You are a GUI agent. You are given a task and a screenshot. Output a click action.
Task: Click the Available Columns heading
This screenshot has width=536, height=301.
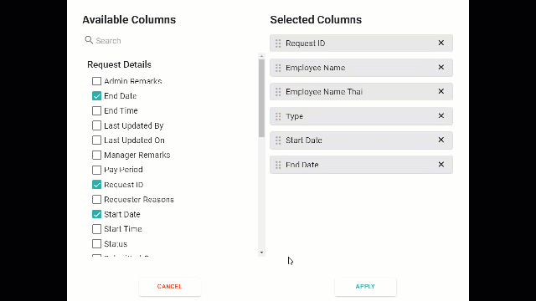pyautogui.click(x=129, y=20)
